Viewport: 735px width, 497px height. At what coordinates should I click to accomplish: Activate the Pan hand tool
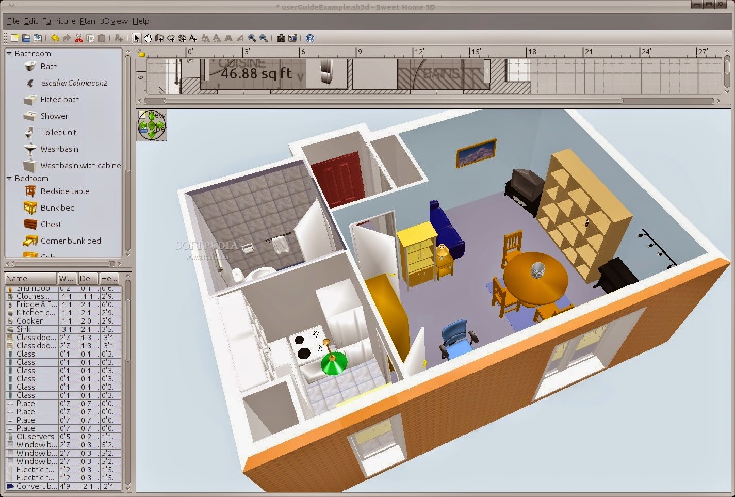(x=148, y=38)
